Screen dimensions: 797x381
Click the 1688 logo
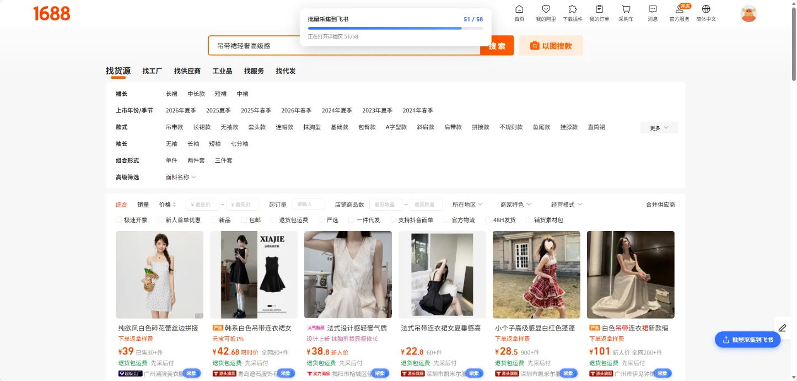coord(52,13)
